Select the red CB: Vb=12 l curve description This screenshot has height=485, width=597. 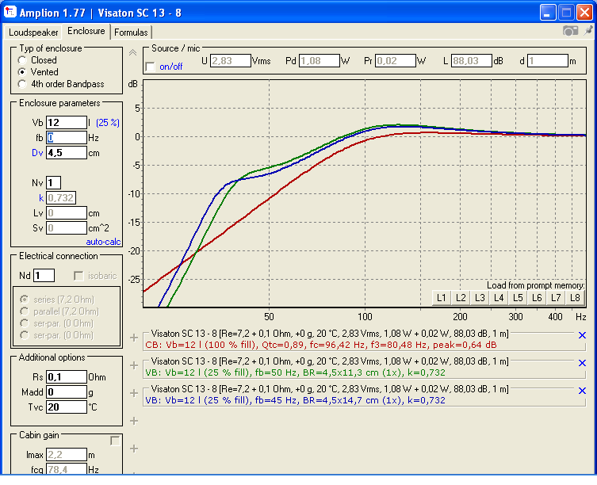(321, 345)
